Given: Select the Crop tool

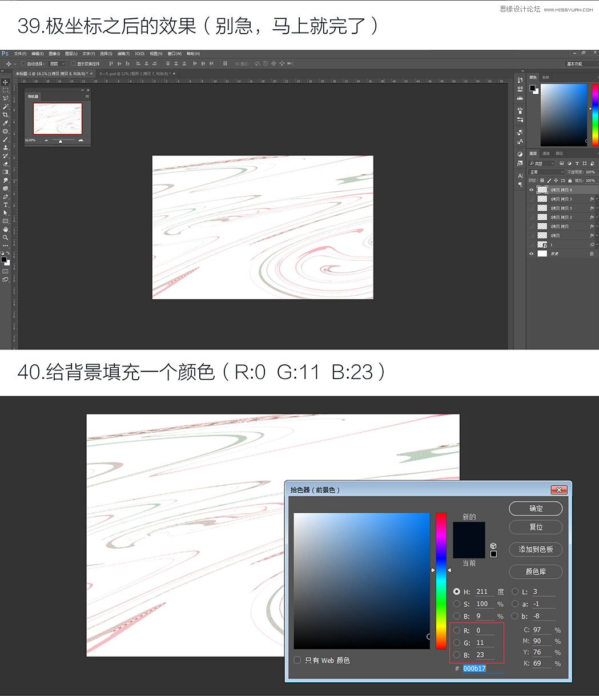Looking at the screenshot, I should (x=6, y=115).
